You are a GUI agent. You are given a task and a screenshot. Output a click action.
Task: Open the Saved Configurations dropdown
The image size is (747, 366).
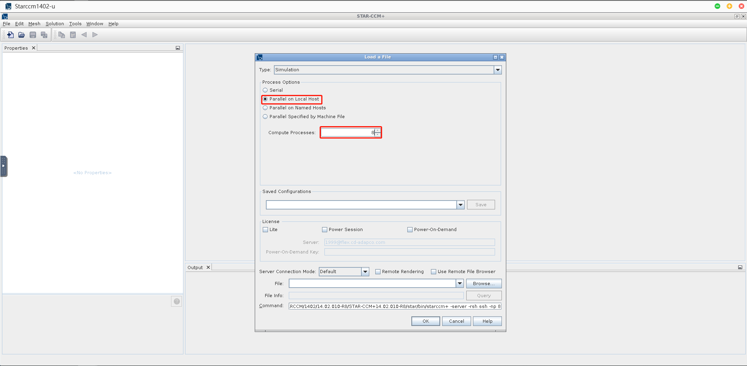click(x=461, y=205)
